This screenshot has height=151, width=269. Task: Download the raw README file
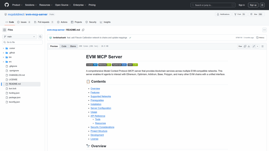click(249, 46)
